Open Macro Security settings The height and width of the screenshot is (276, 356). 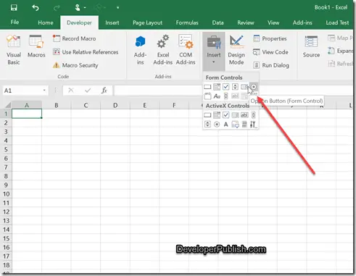click(x=75, y=65)
